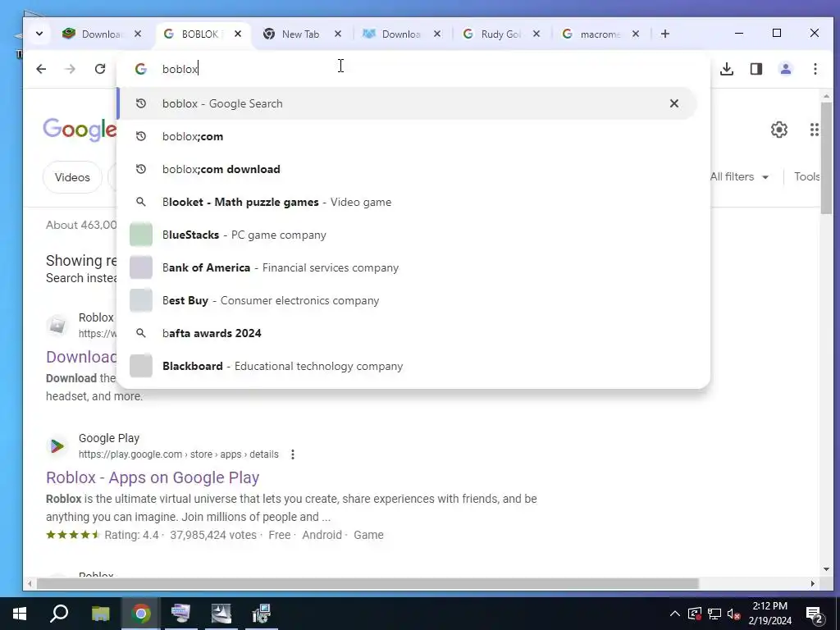This screenshot has width=840, height=630.
Task: Reload the current page
Action: (100, 69)
